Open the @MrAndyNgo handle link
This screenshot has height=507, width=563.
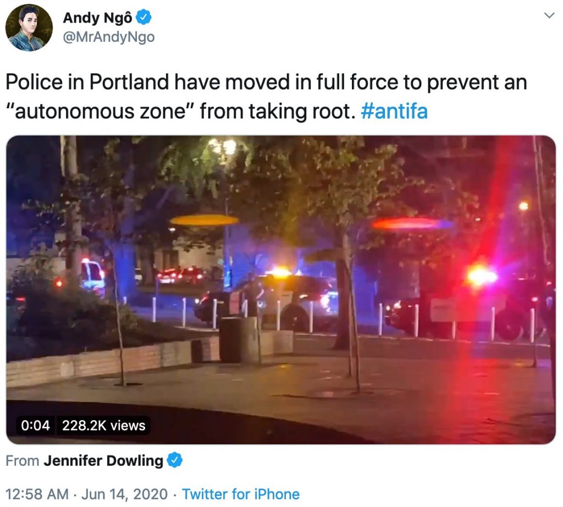click(109, 37)
